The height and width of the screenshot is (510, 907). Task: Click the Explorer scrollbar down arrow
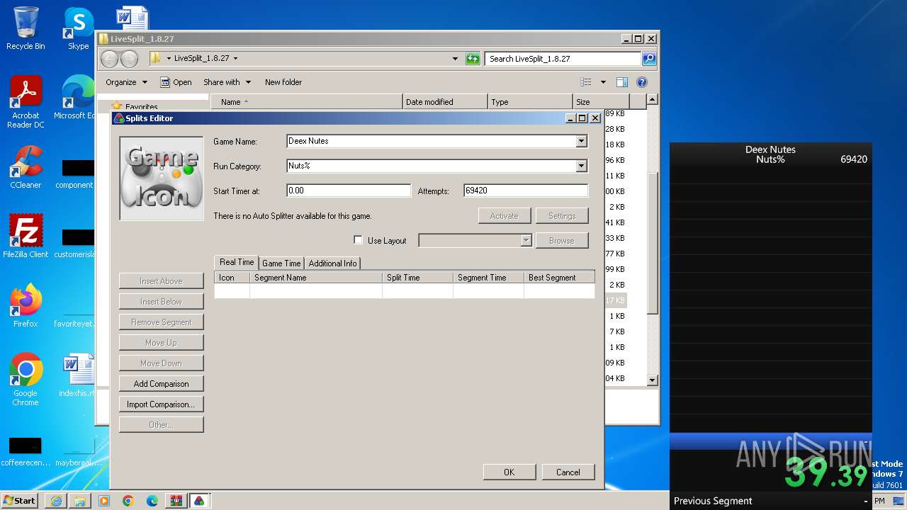pyautogui.click(x=653, y=380)
